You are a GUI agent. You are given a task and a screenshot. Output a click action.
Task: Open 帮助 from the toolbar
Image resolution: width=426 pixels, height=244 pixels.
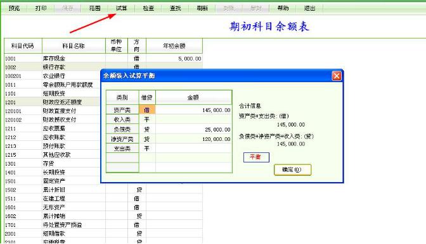pos(283,8)
